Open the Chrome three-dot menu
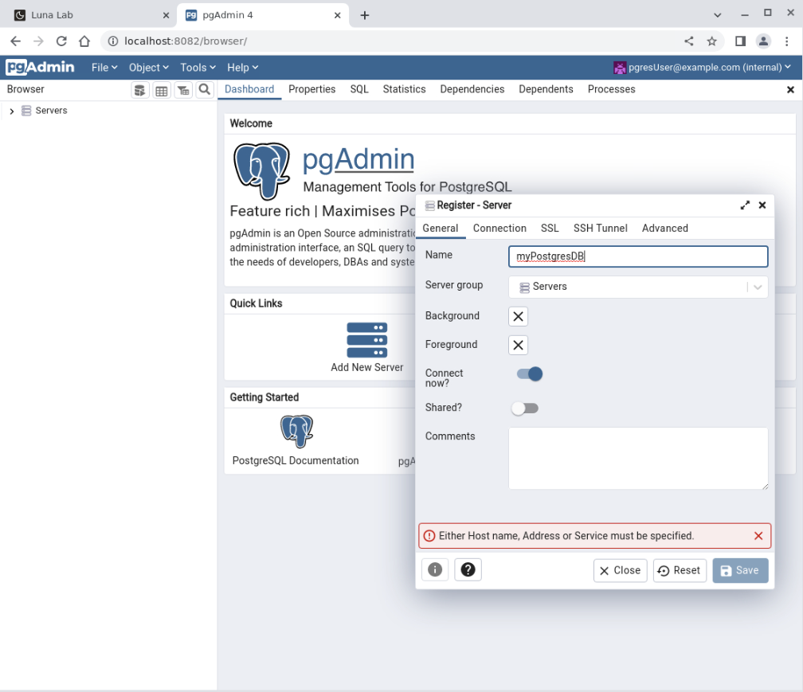Image resolution: width=803 pixels, height=692 pixels. pyautogui.click(x=786, y=41)
